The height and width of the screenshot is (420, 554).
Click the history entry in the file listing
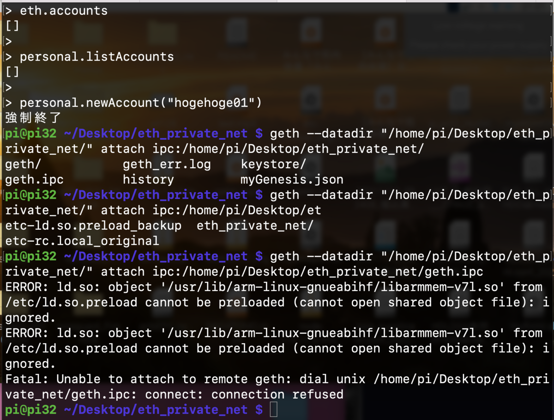pyautogui.click(x=148, y=179)
